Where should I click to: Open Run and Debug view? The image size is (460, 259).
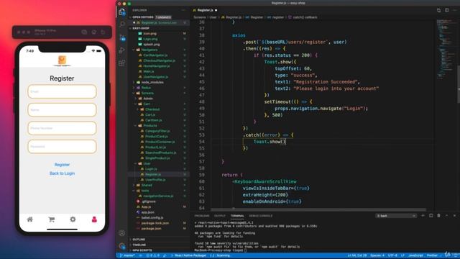point(121,50)
